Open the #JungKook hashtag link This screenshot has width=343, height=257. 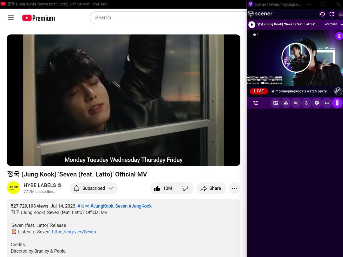coord(140,206)
